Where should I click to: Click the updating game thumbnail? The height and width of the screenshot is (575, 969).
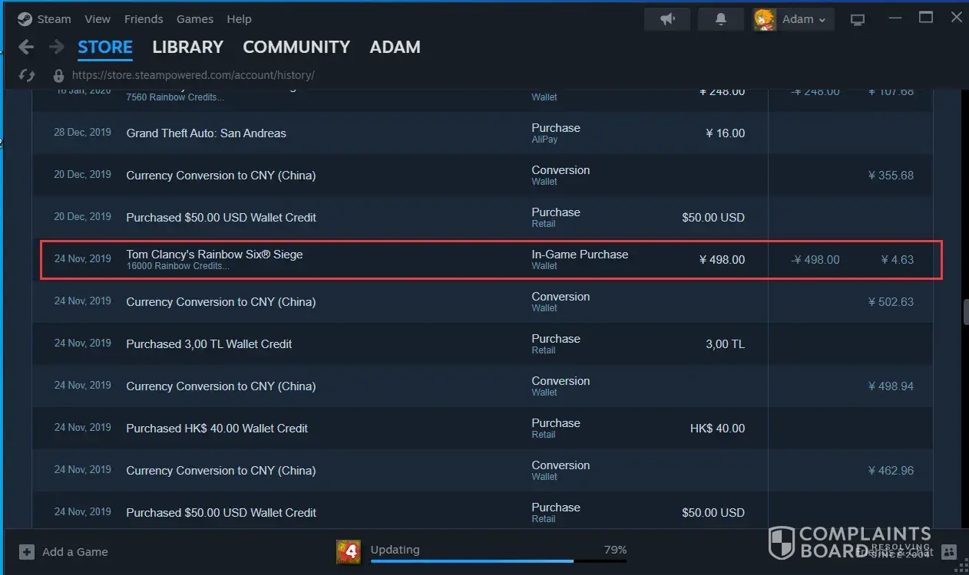pos(349,551)
